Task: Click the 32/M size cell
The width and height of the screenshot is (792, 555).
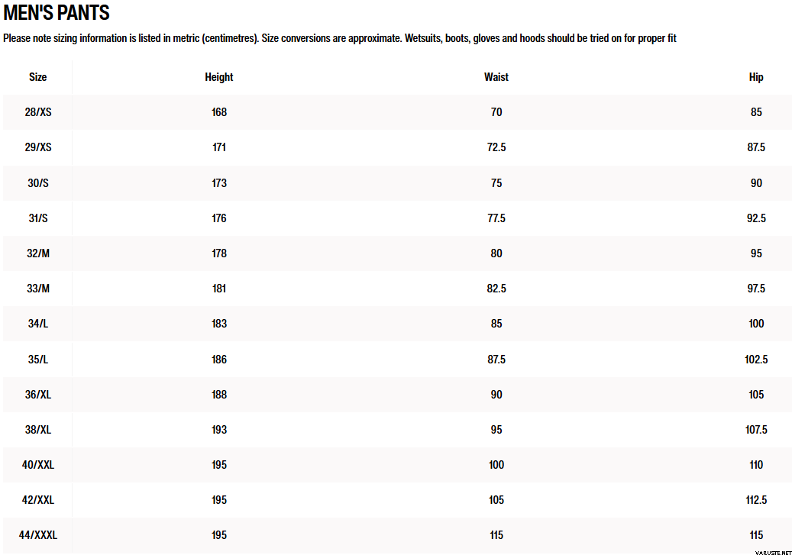Action: 38,253
